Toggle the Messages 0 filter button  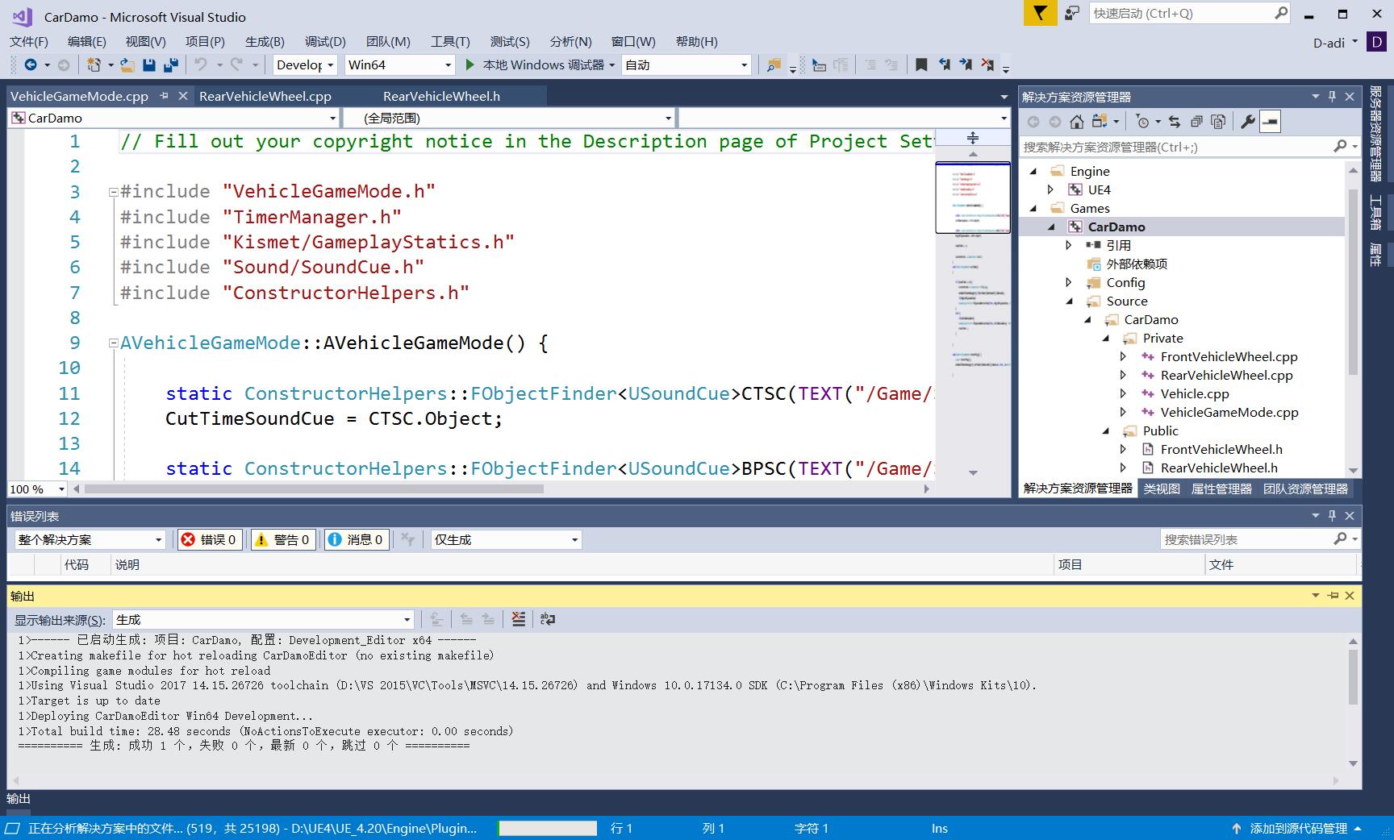[357, 539]
